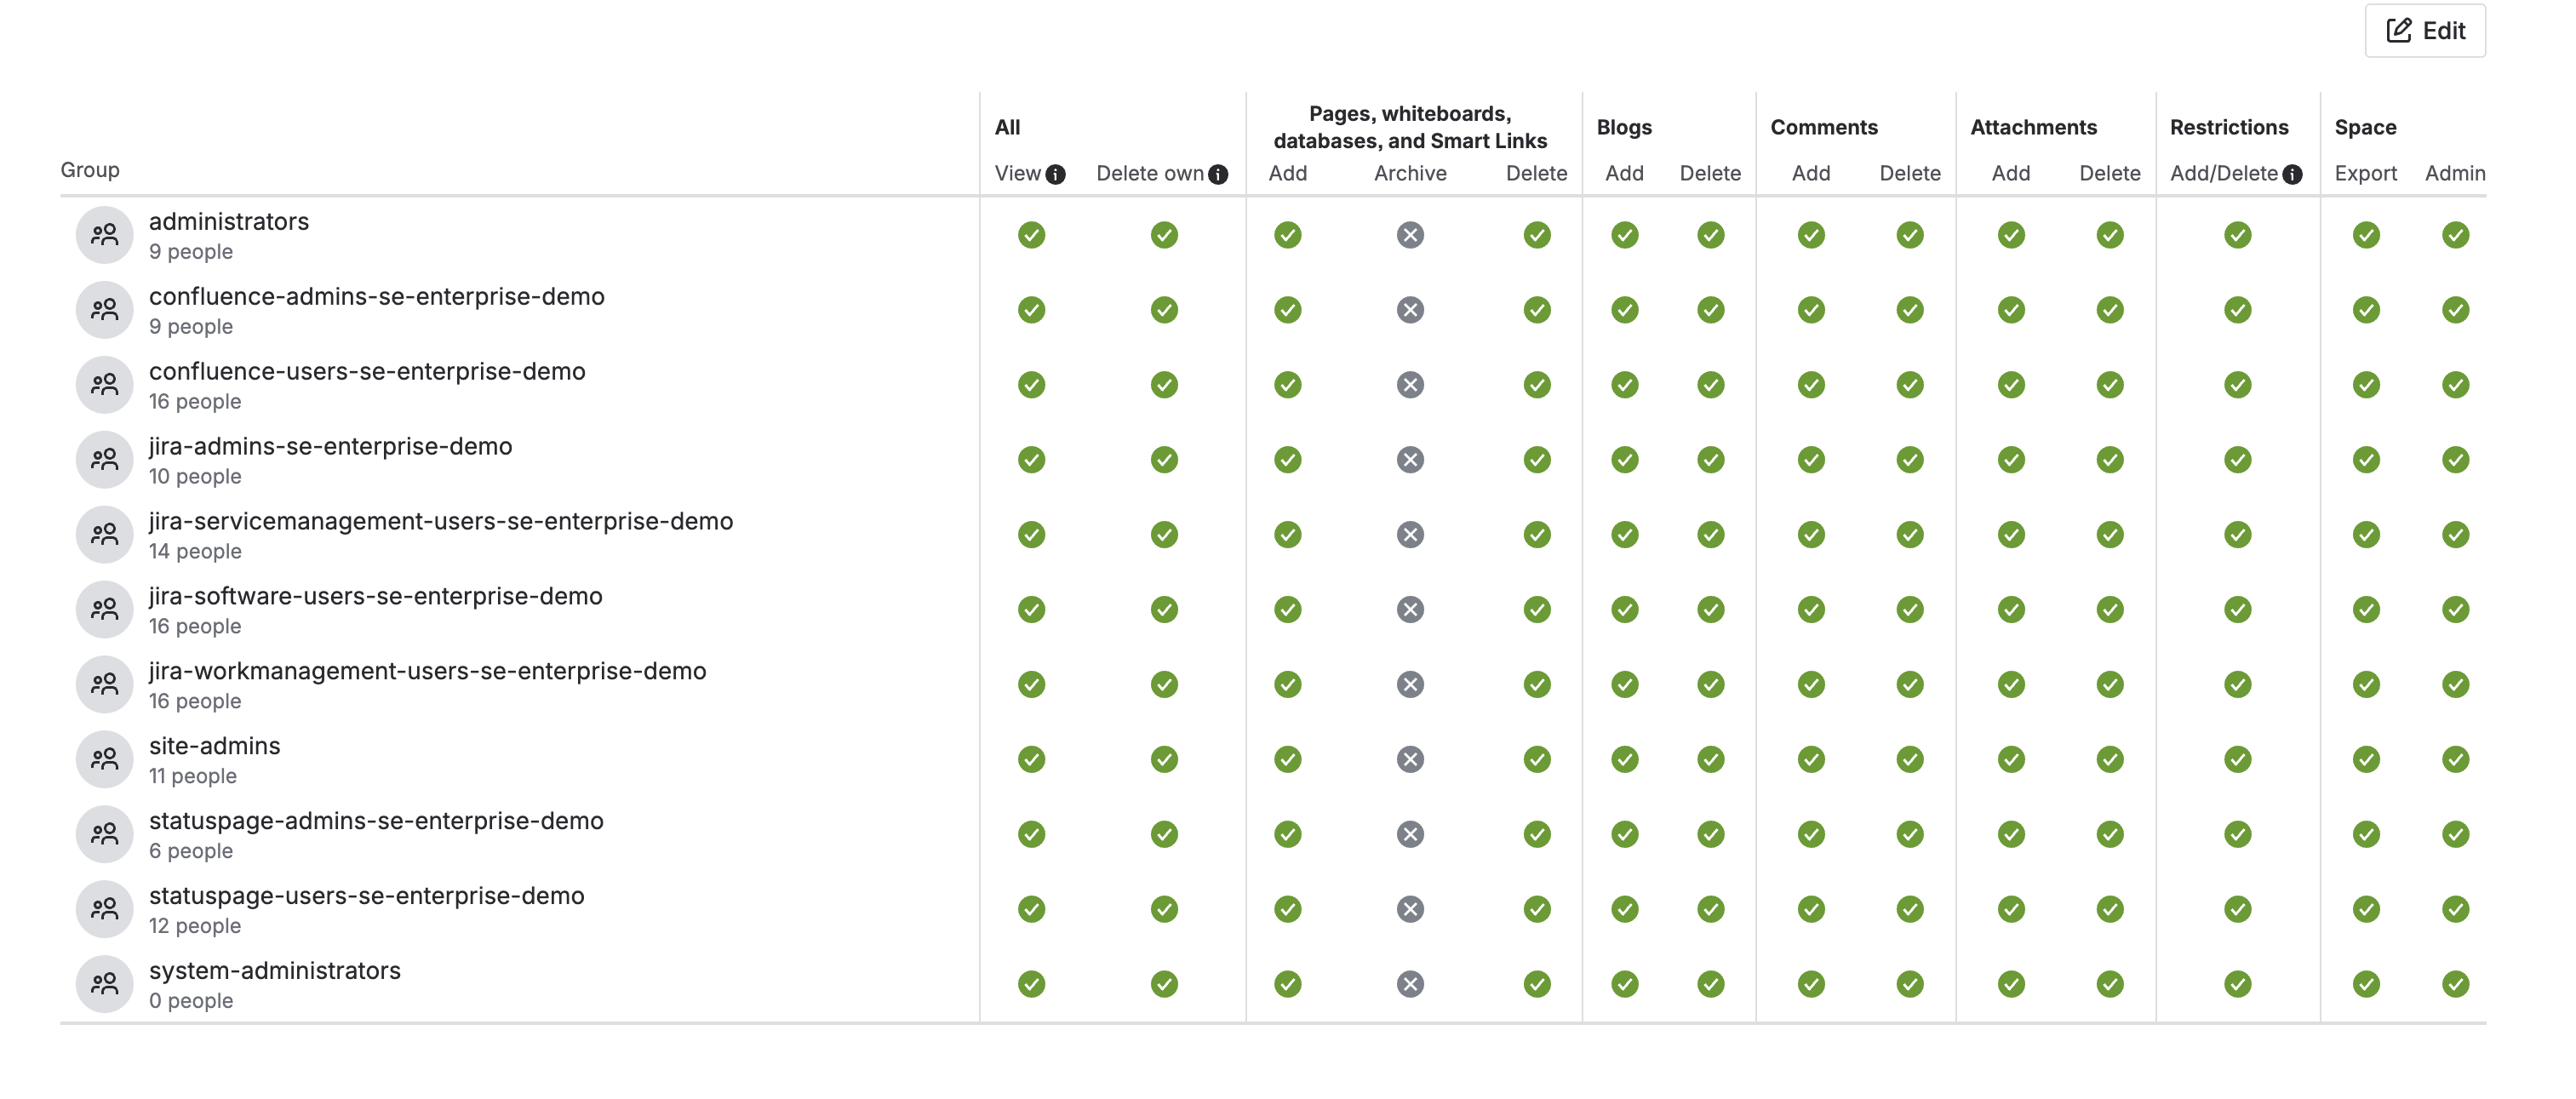Open the confluence-admins-se-enterprise-demo group name
Screen dimensions: 2576x1099
click(376, 297)
